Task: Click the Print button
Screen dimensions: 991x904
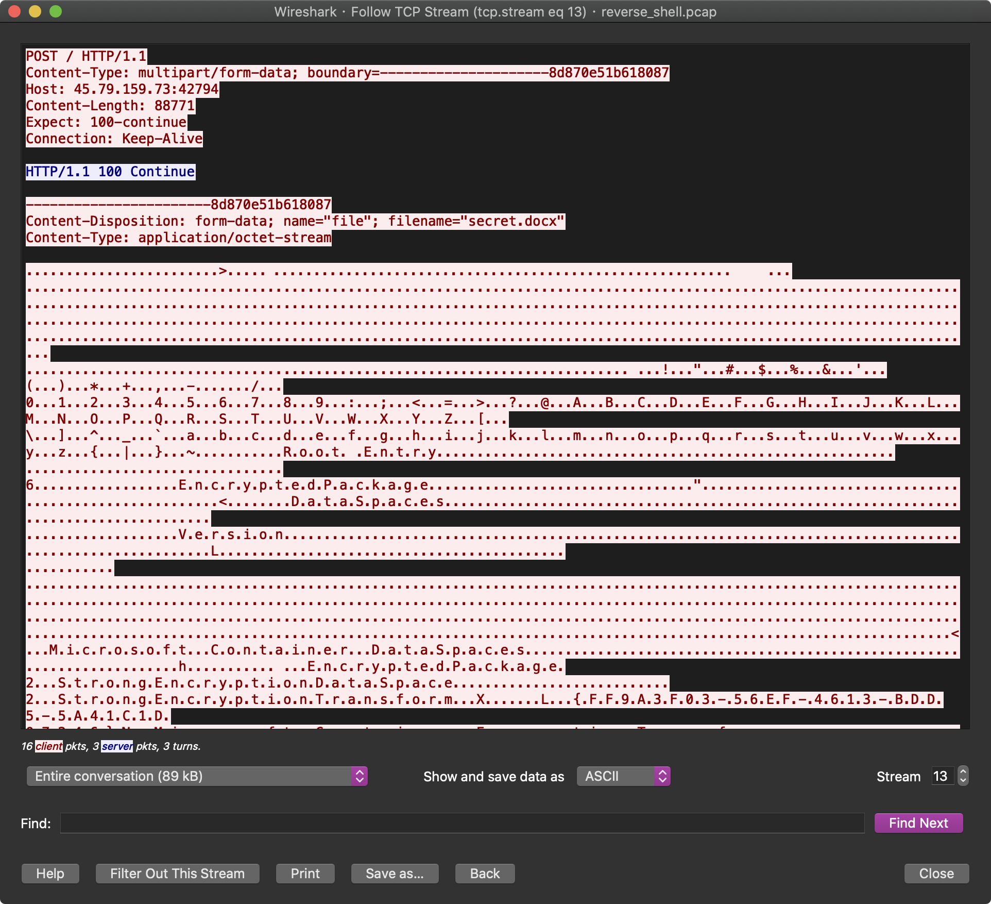Action: point(305,874)
